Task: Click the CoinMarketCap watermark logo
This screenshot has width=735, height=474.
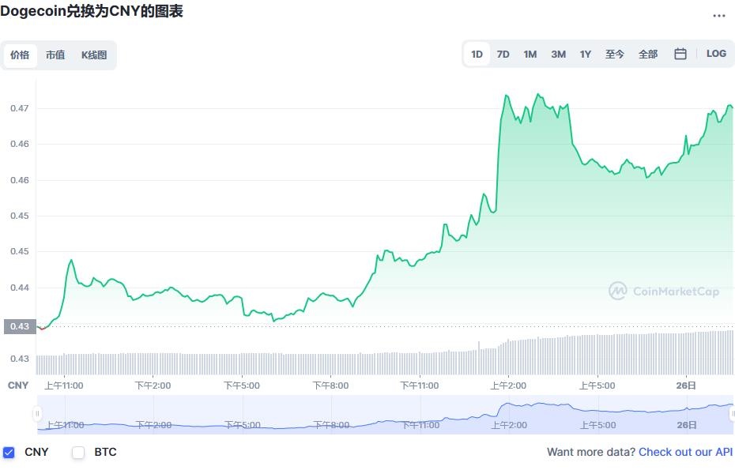Action: coord(664,292)
